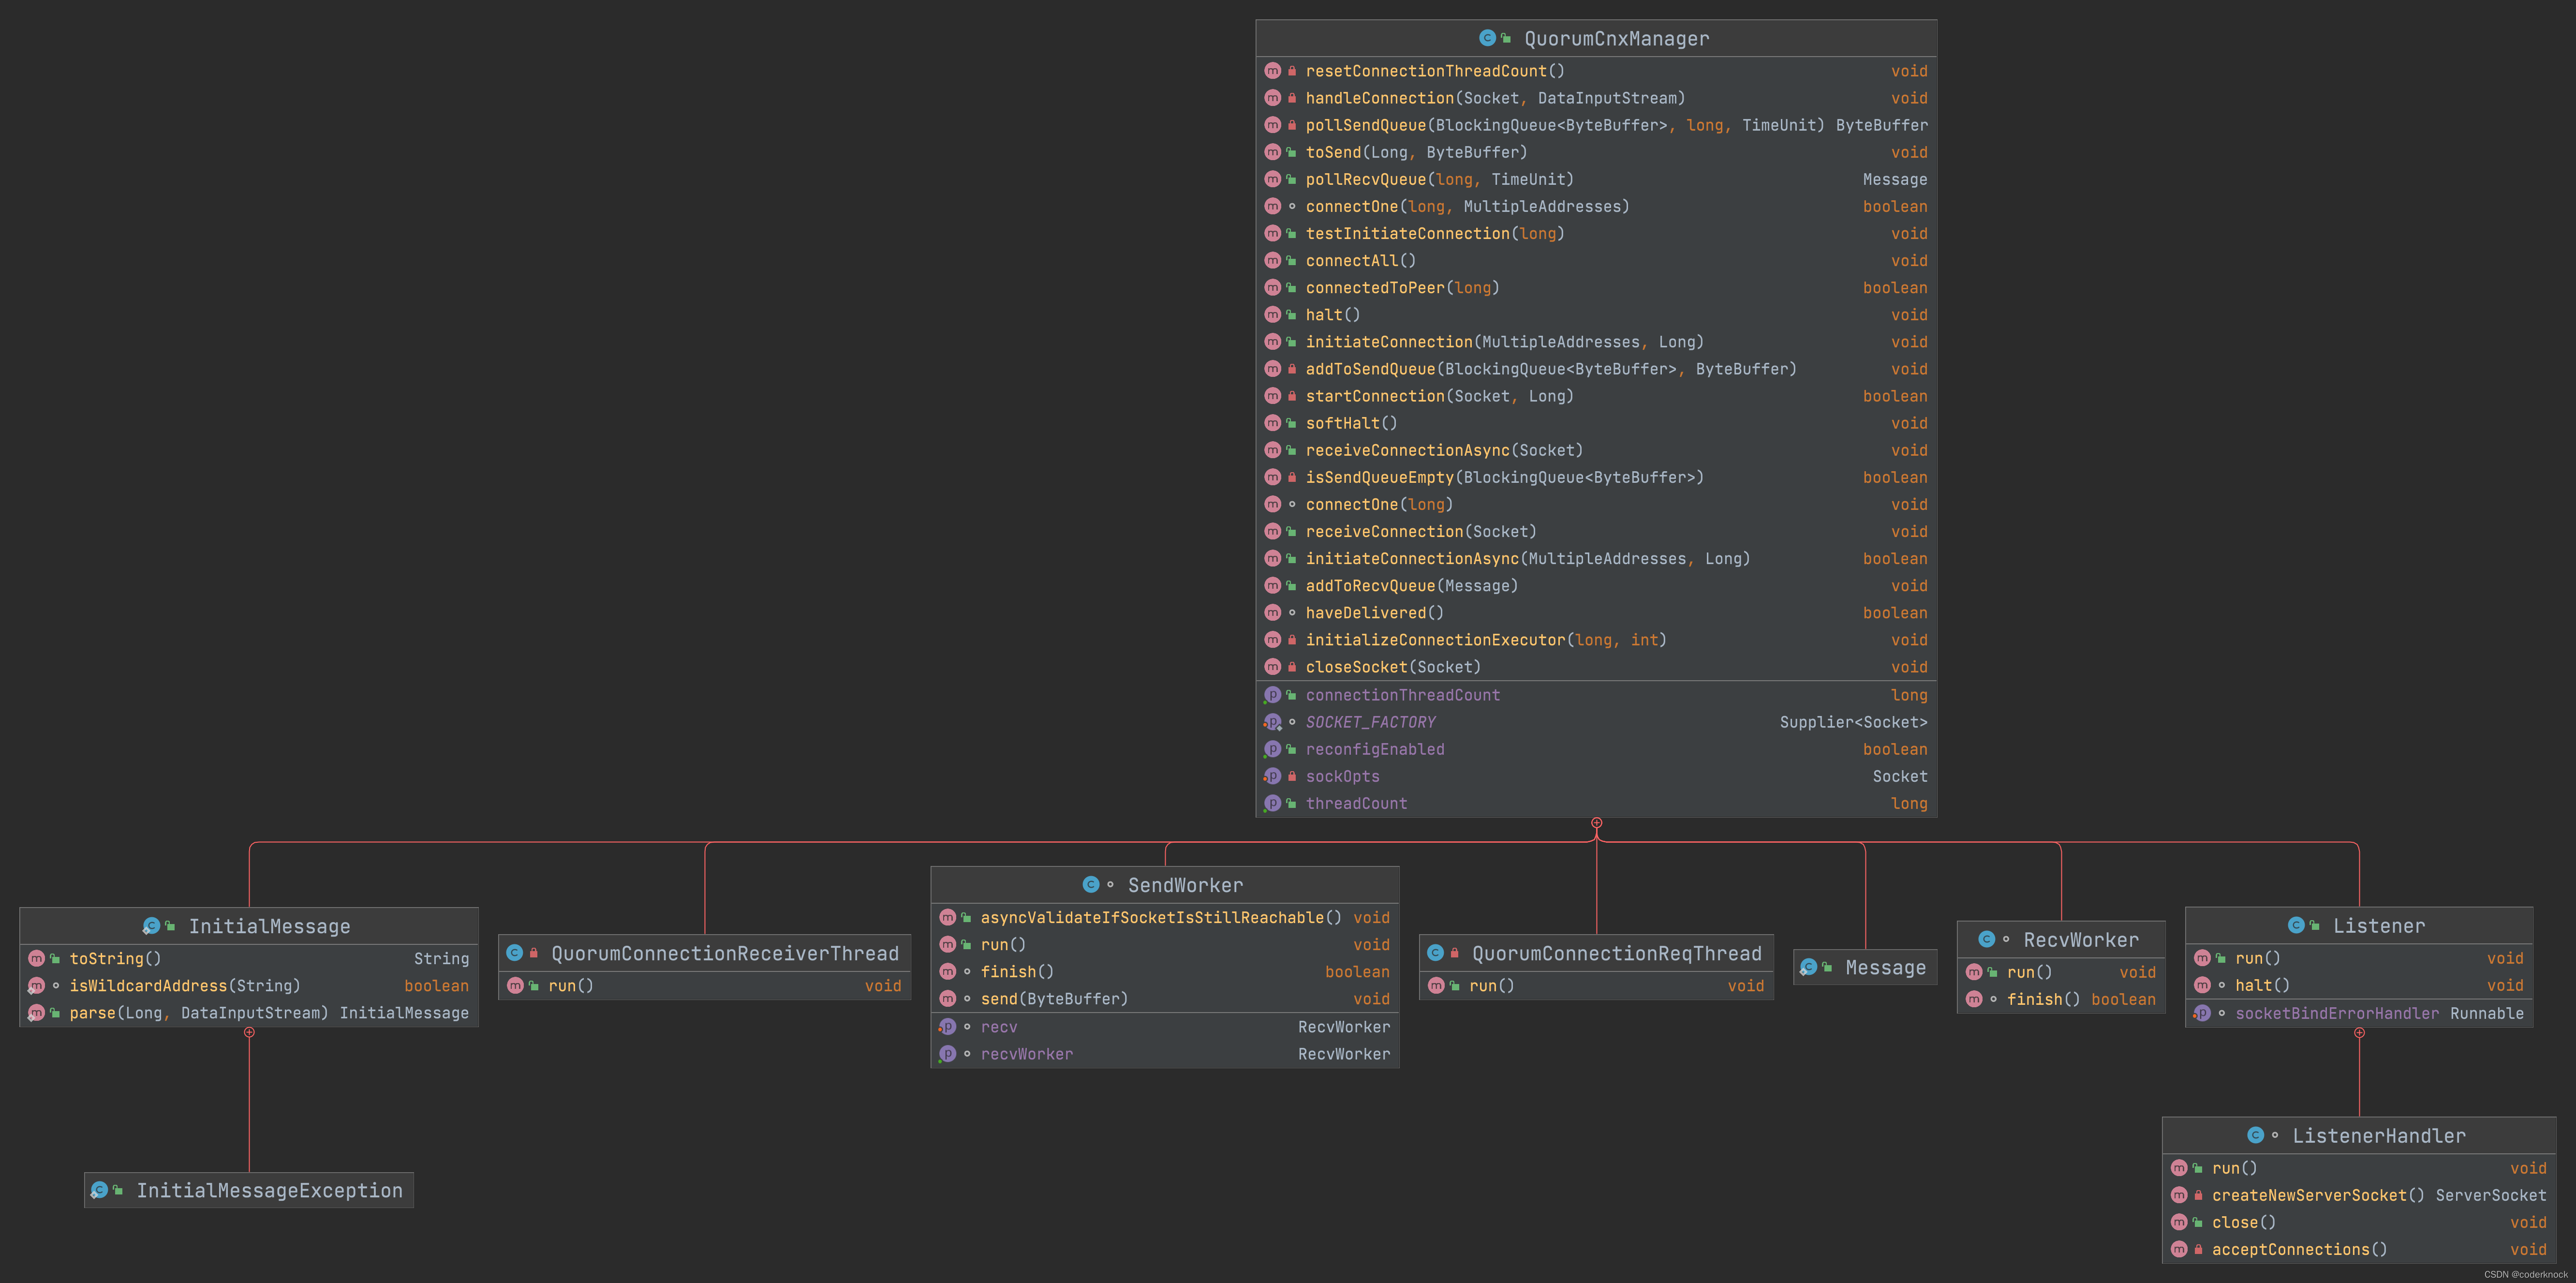
Task: Click the property icon beside connectionThreadCount
Action: (x=1272, y=695)
